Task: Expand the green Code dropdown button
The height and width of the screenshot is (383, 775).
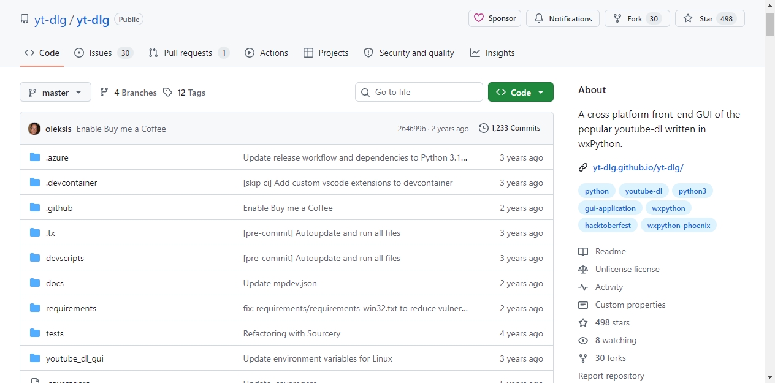Action: 521,92
